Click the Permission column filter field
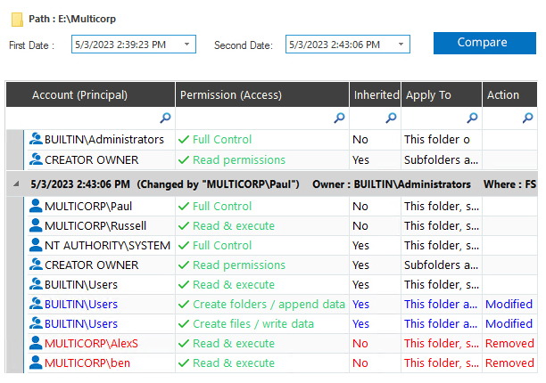Screen dimensions: 546x383 click(x=262, y=118)
